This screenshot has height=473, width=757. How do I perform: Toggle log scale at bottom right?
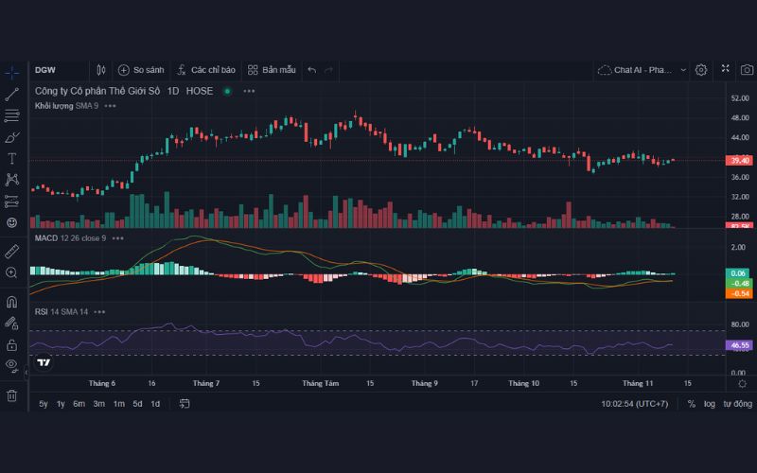tap(710, 404)
